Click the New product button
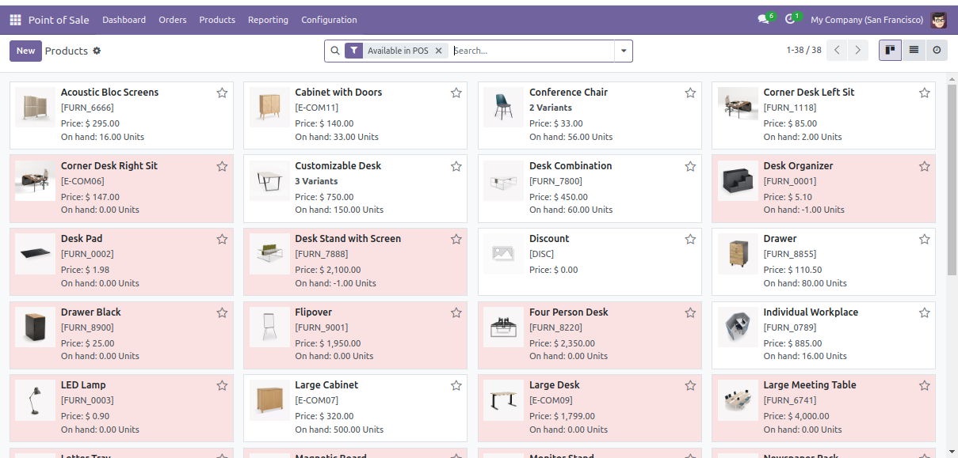 tap(25, 51)
